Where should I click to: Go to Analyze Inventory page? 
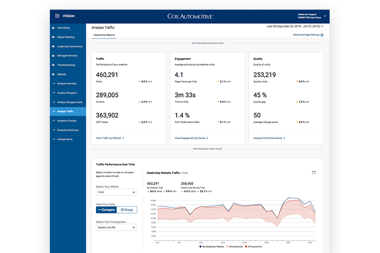pos(68,83)
